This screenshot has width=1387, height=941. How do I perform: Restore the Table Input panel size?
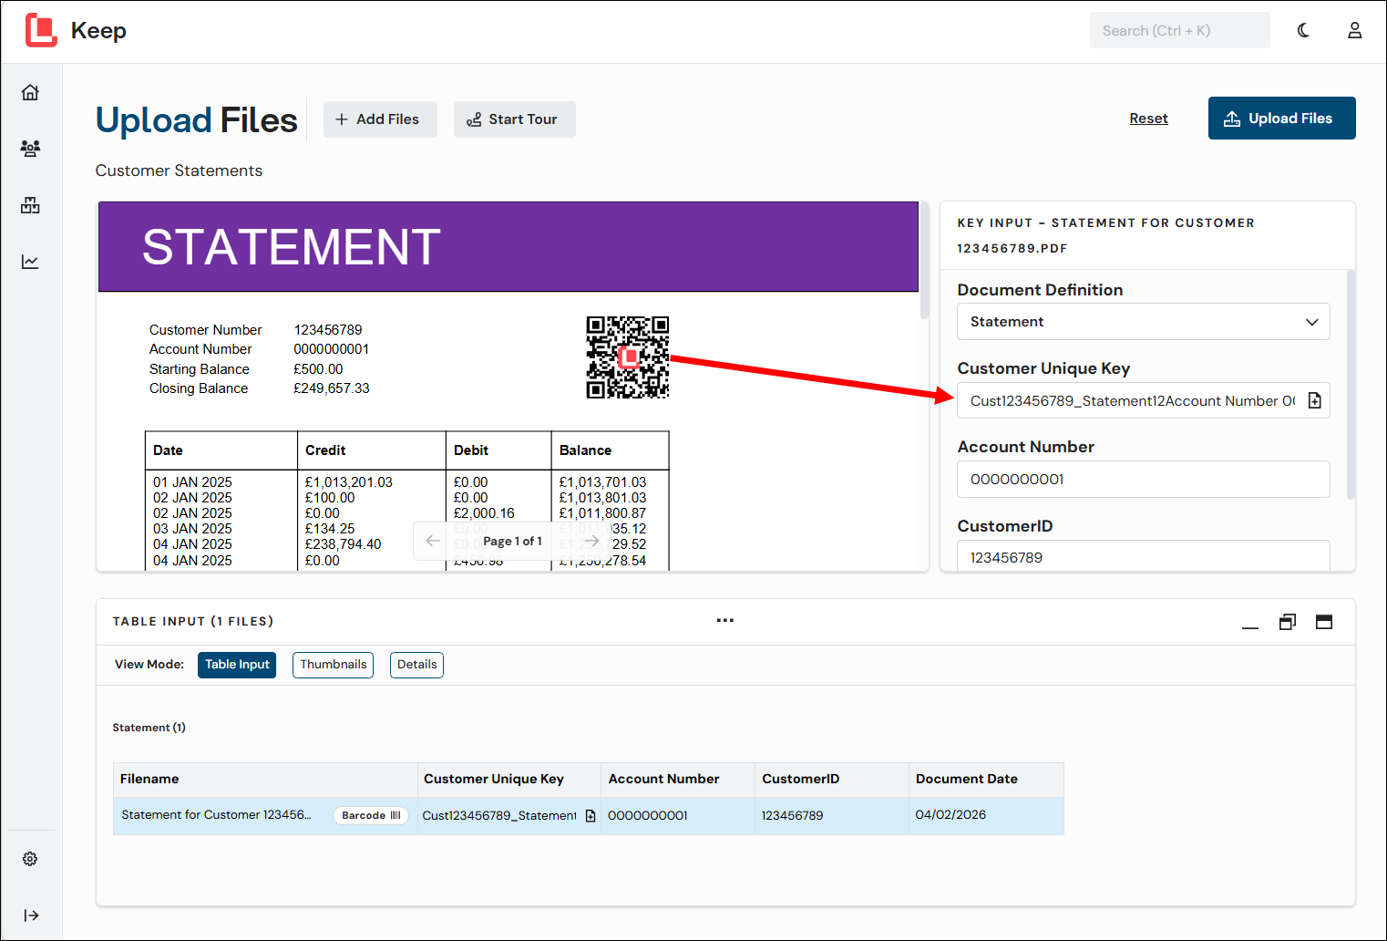1288,622
